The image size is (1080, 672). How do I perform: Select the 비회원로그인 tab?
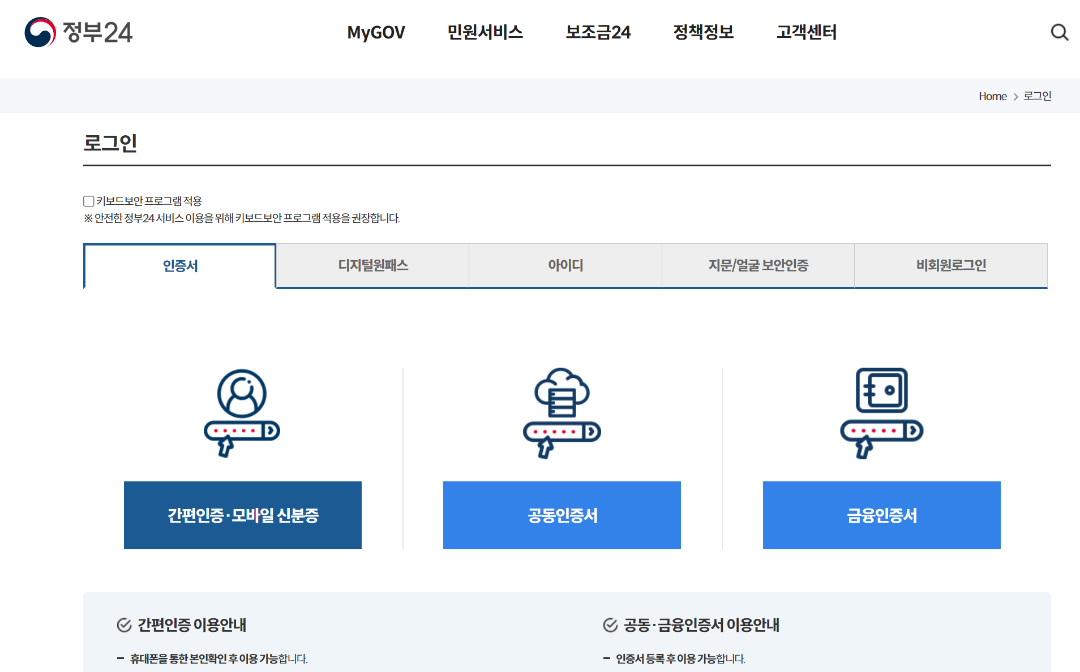951,265
